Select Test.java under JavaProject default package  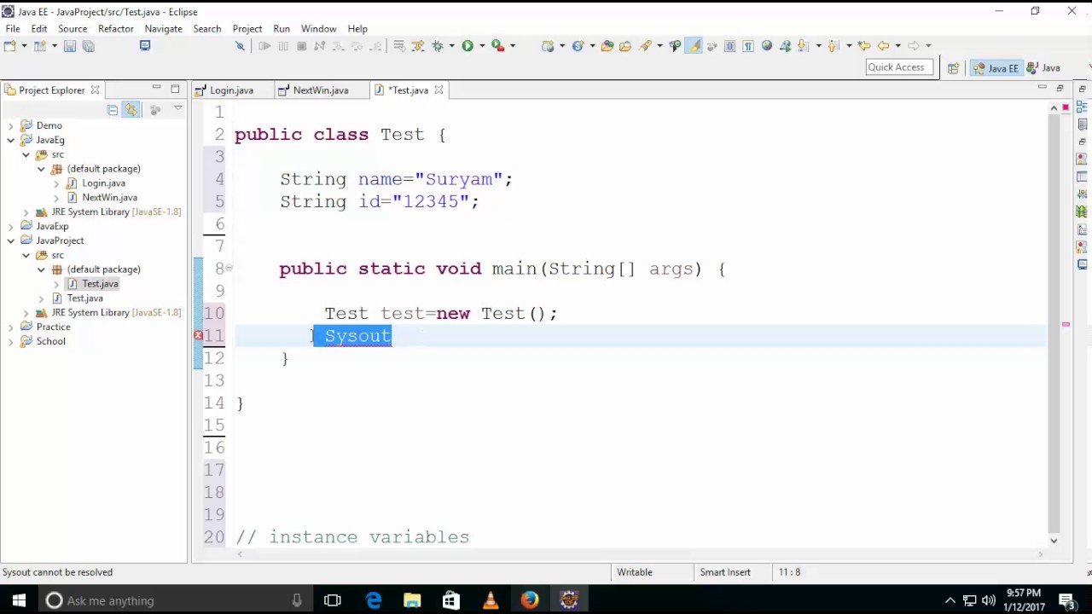tap(100, 284)
